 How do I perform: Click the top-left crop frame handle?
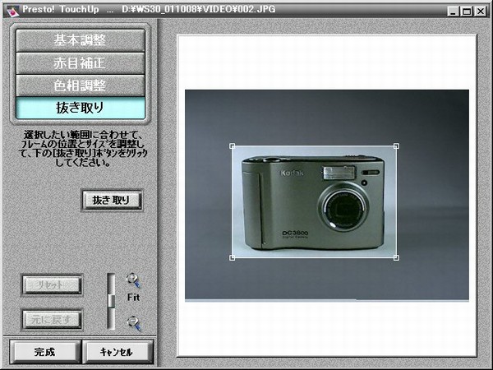231,147
